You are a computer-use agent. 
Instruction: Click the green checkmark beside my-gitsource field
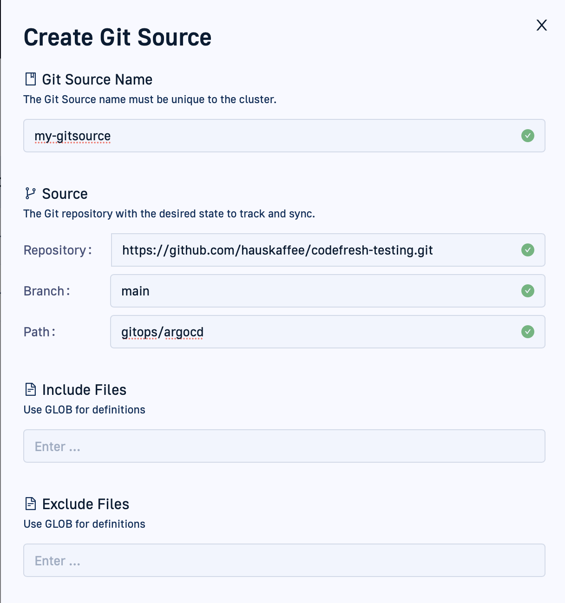pyautogui.click(x=528, y=136)
